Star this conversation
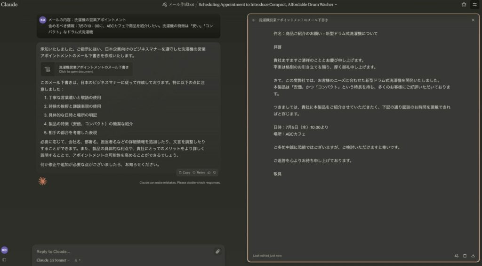Screen dimensions: 482x266 point(464,5)
